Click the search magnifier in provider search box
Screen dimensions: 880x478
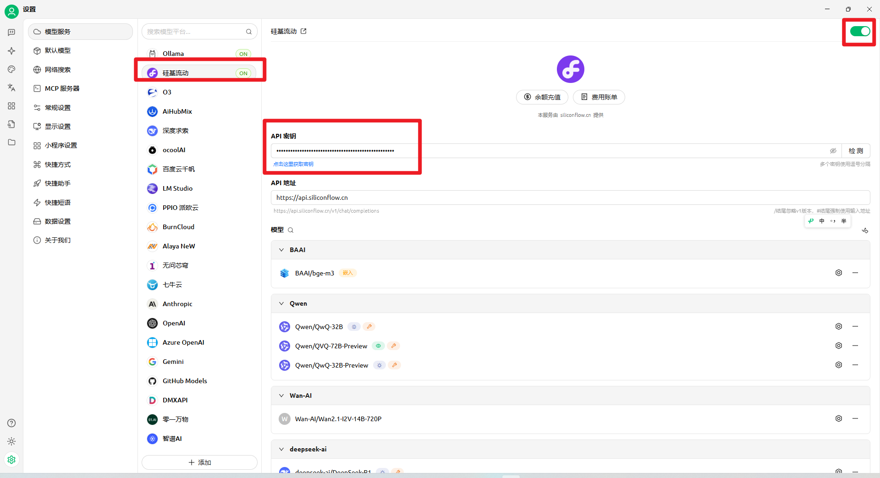point(249,32)
